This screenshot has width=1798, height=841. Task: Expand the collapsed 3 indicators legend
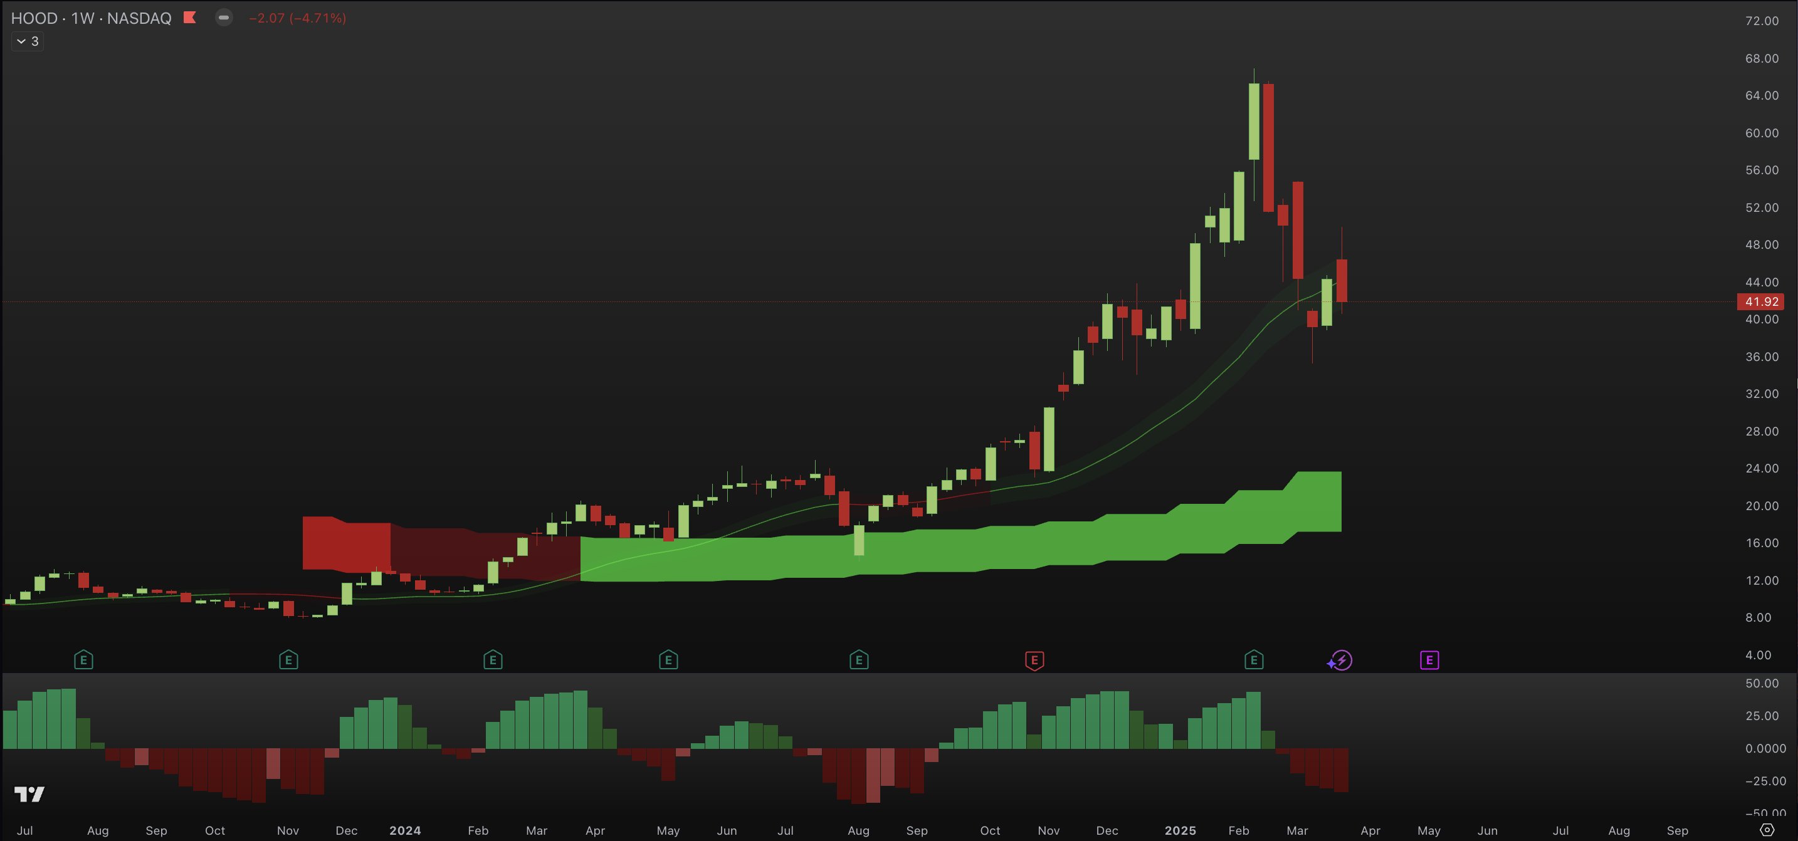[x=27, y=41]
